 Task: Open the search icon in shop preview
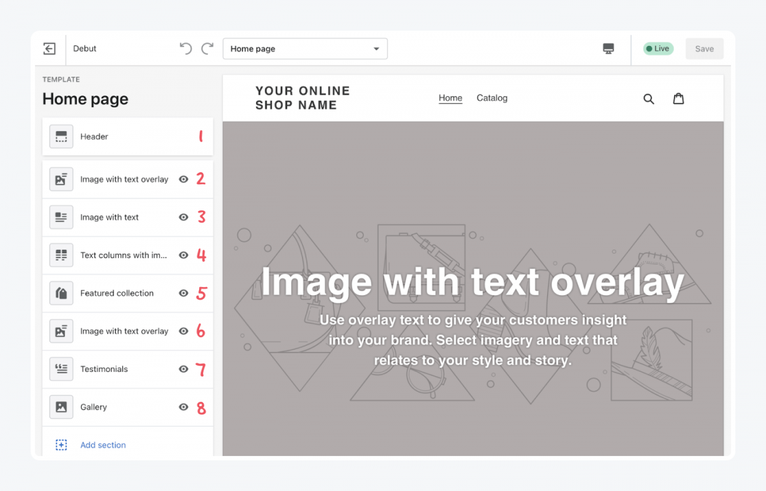(x=649, y=99)
